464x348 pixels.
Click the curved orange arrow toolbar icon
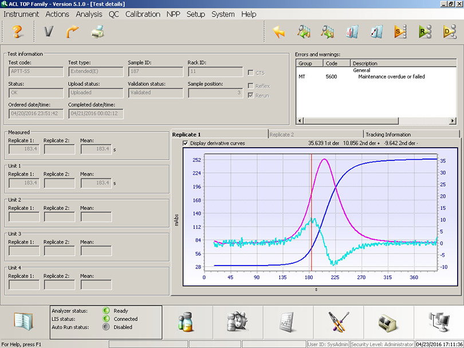72,31
